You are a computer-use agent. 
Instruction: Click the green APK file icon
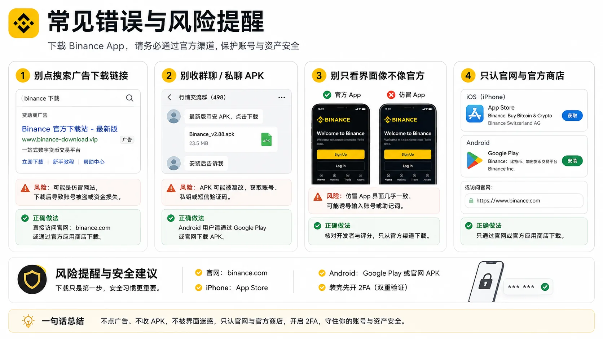point(267,139)
